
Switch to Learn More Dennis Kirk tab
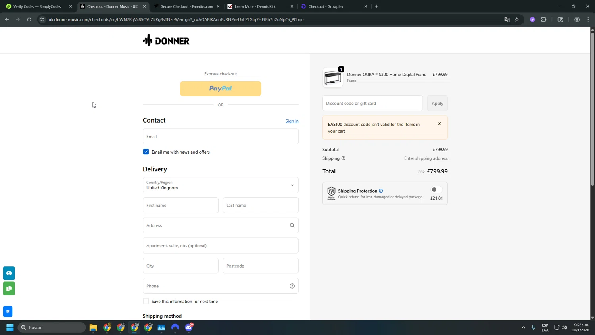[x=260, y=6]
